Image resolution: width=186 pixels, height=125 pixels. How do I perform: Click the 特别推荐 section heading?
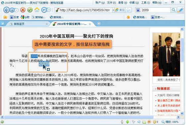click(163, 89)
